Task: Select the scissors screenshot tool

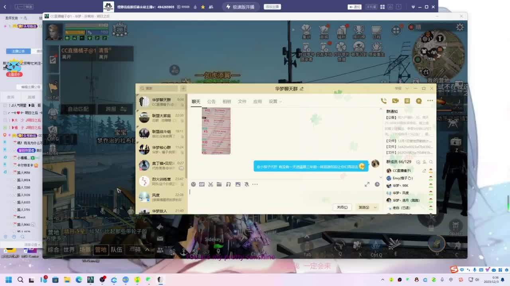Action: click(210, 184)
